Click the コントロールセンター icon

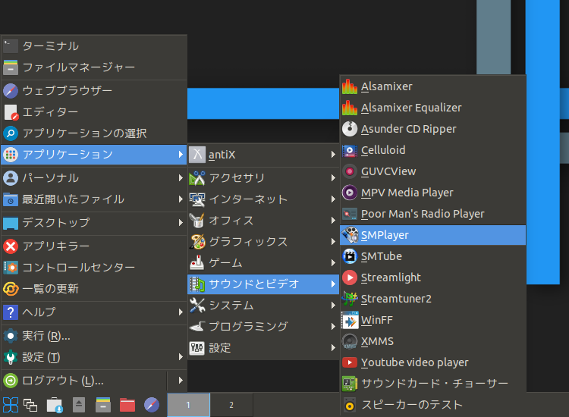pyautogui.click(x=11, y=268)
